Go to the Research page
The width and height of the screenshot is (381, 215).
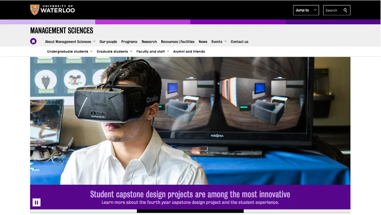click(x=149, y=42)
